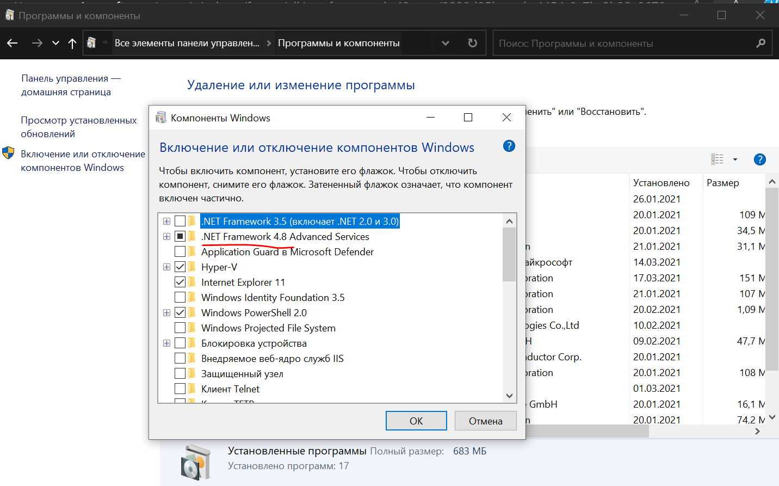Change view with the view mode icon
The image size is (779, 486).
[718, 159]
